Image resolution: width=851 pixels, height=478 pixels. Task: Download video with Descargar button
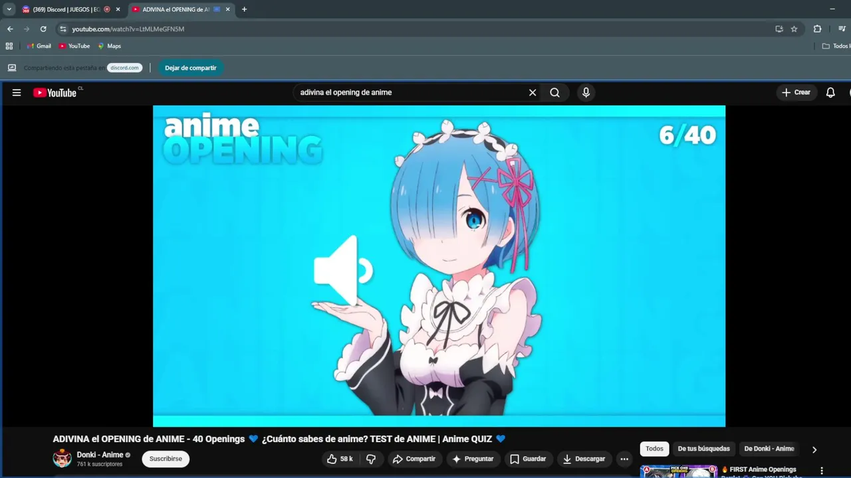pyautogui.click(x=584, y=459)
